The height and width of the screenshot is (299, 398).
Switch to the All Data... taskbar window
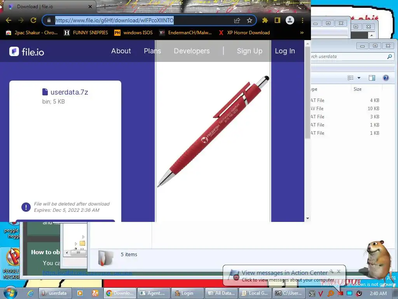(x=221, y=293)
